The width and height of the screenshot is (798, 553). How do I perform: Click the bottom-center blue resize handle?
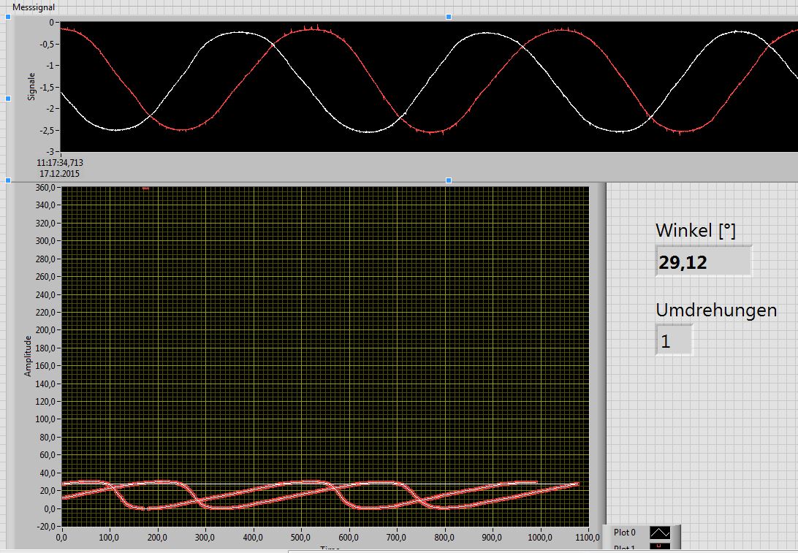point(449,180)
